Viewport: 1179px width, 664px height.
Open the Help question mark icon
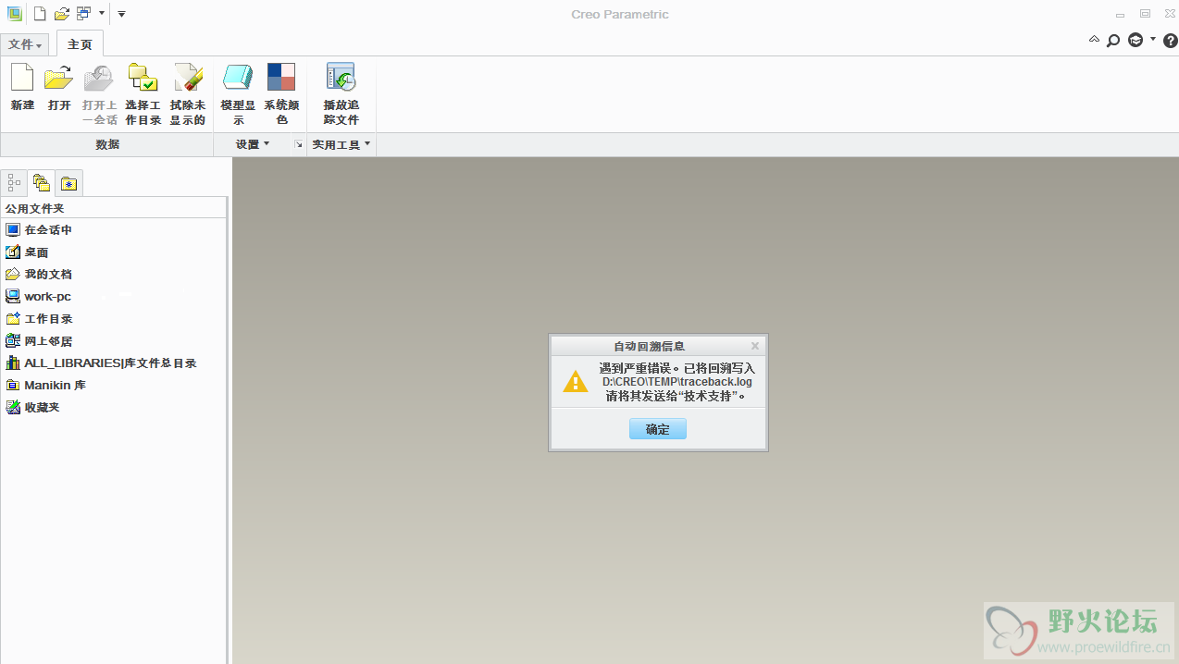click(1170, 41)
